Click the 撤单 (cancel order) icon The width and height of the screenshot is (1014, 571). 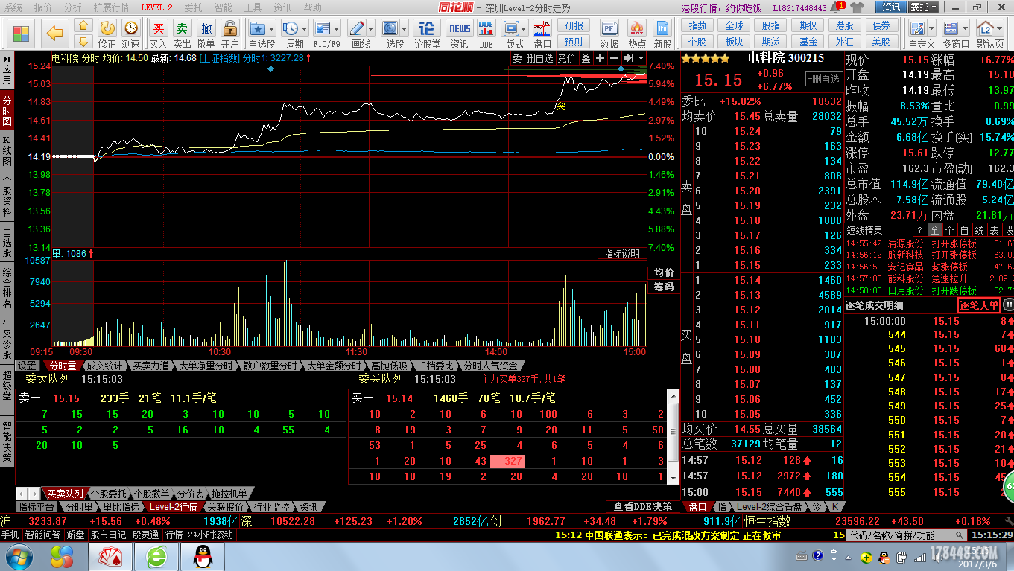tap(206, 34)
